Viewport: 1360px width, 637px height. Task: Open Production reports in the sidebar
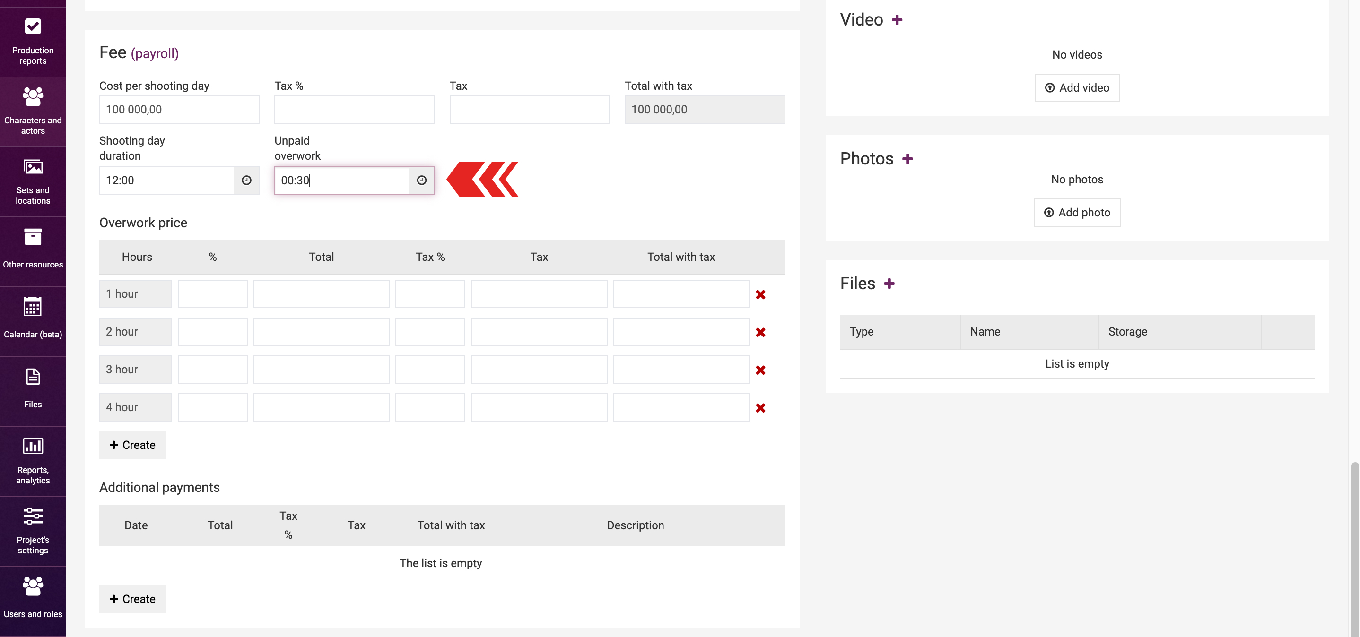point(33,42)
